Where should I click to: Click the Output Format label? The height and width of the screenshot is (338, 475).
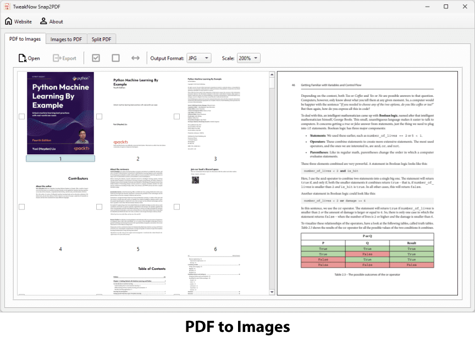click(x=167, y=58)
